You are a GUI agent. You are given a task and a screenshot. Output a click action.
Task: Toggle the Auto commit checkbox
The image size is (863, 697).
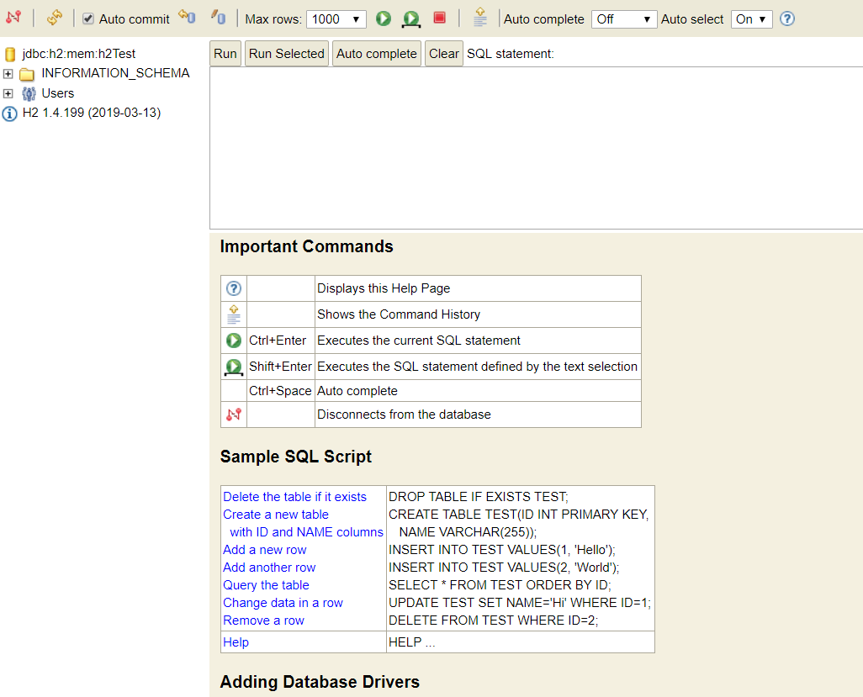(87, 18)
